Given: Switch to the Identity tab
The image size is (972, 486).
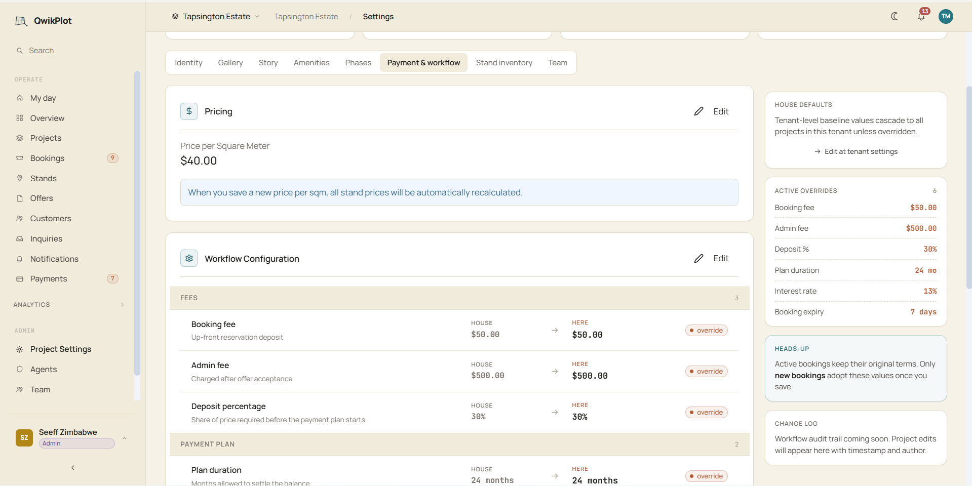Looking at the screenshot, I should 188,63.
